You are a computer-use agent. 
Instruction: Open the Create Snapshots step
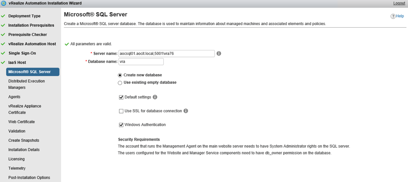pos(24,141)
